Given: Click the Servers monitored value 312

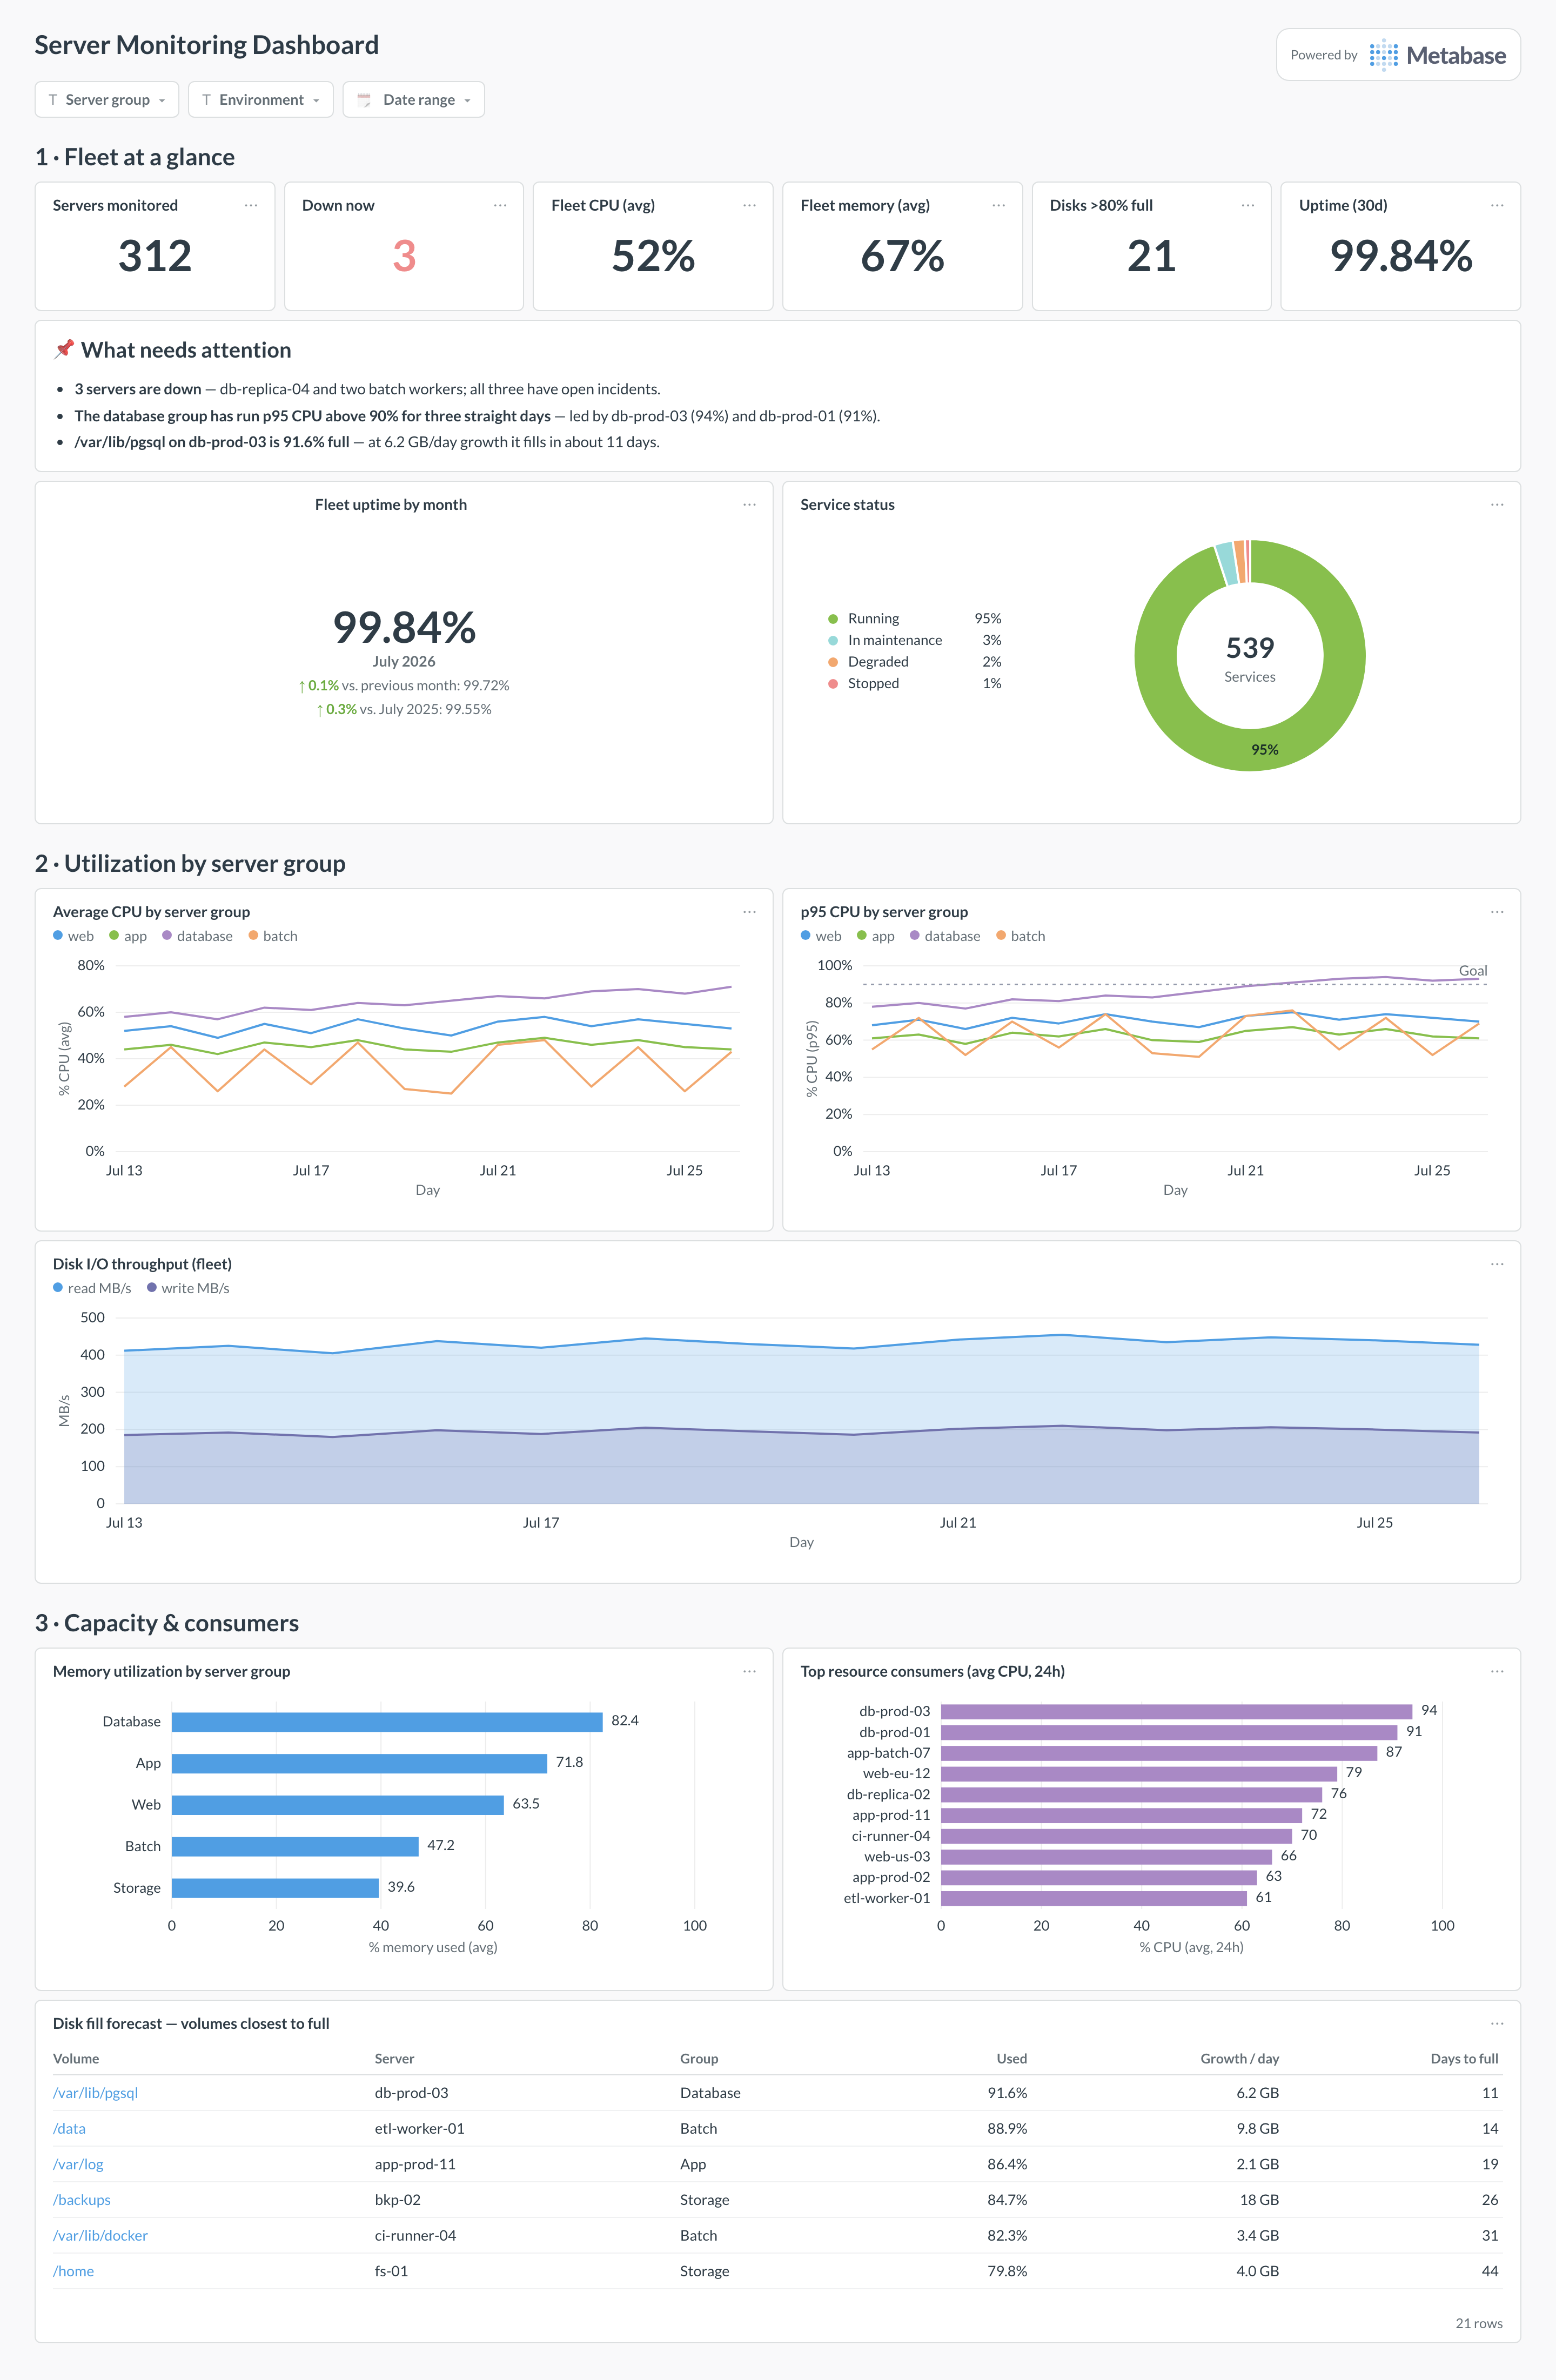Looking at the screenshot, I should click(155, 256).
